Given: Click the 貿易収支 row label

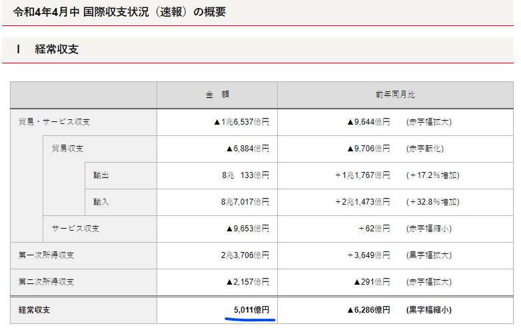Looking at the screenshot, I should pyautogui.click(x=68, y=149).
